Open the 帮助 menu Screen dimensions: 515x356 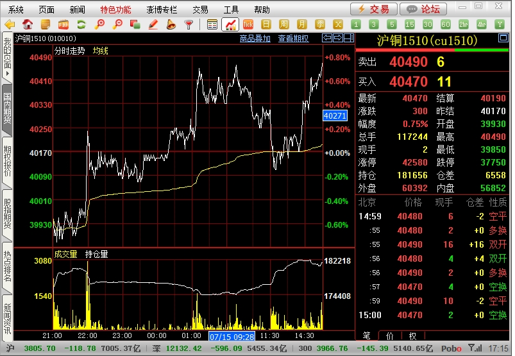click(262, 10)
